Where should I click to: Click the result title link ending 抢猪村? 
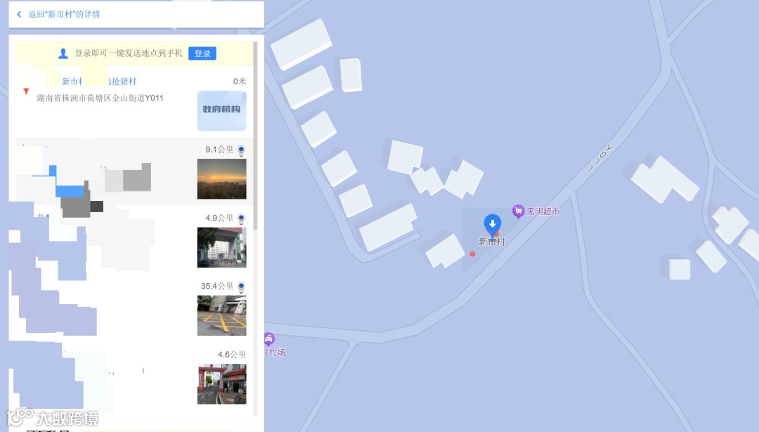tap(98, 81)
